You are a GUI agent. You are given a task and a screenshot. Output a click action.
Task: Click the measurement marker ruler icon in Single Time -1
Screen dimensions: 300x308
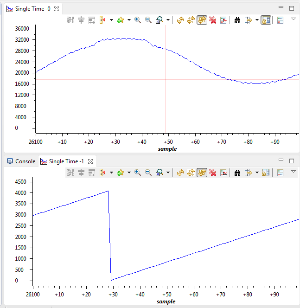pos(103,173)
